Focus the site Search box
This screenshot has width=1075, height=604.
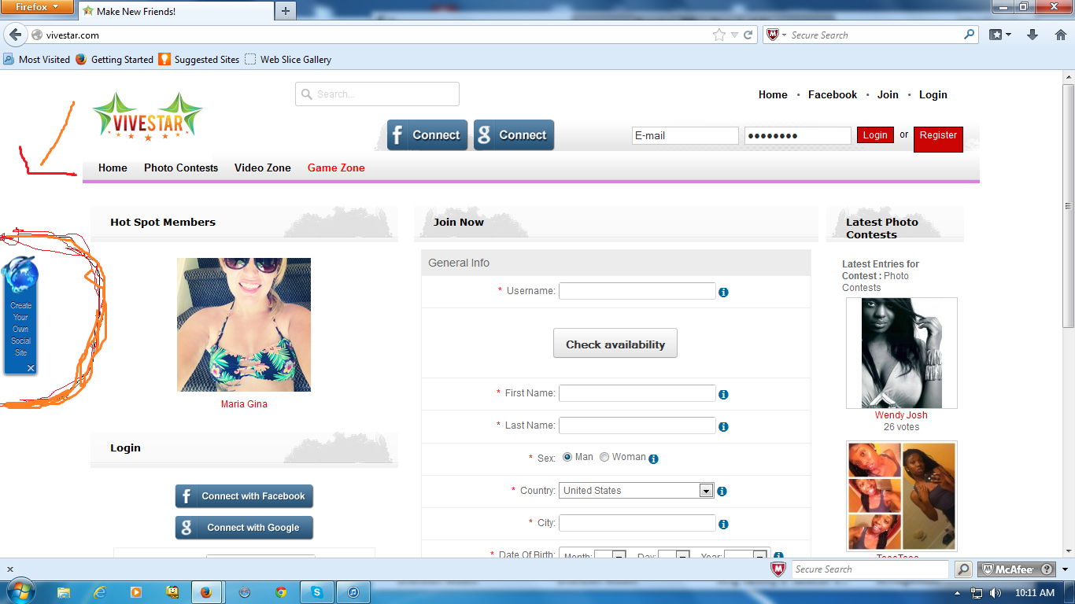pyautogui.click(x=377, y=94)
